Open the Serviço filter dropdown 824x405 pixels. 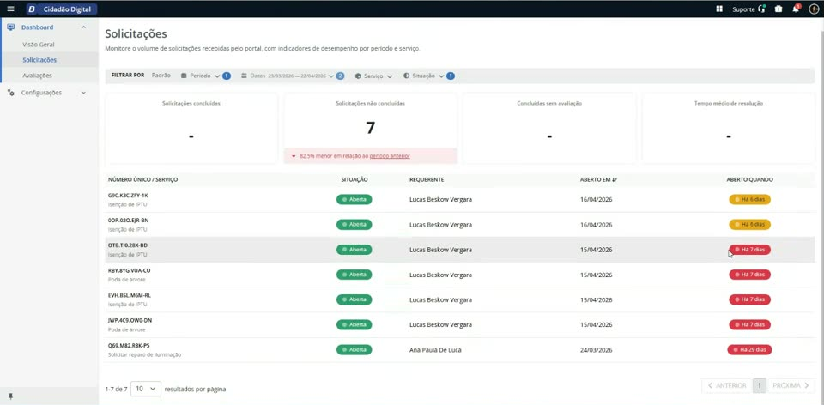(x=373, y=76)
